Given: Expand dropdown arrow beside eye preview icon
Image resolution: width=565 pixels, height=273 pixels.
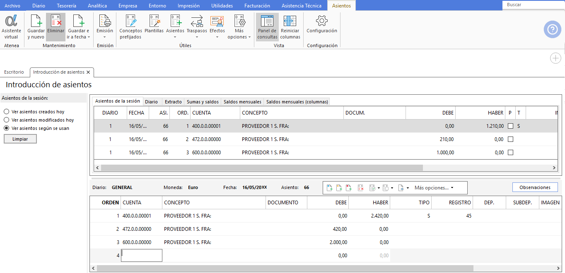Looking at the screenshot, I should 408,188.
